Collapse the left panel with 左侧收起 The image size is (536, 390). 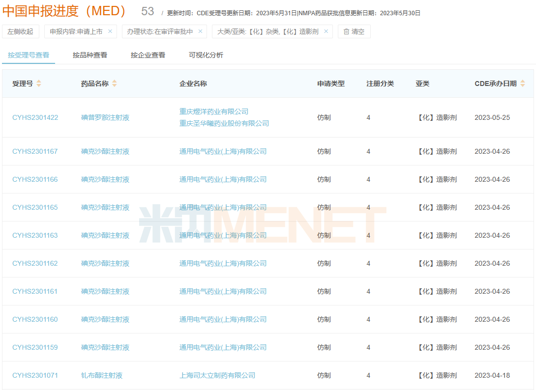point(21,31)
